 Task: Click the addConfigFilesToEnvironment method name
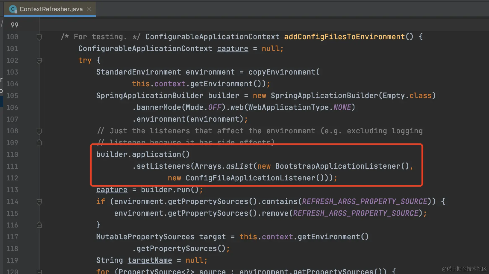pos(345,37)
